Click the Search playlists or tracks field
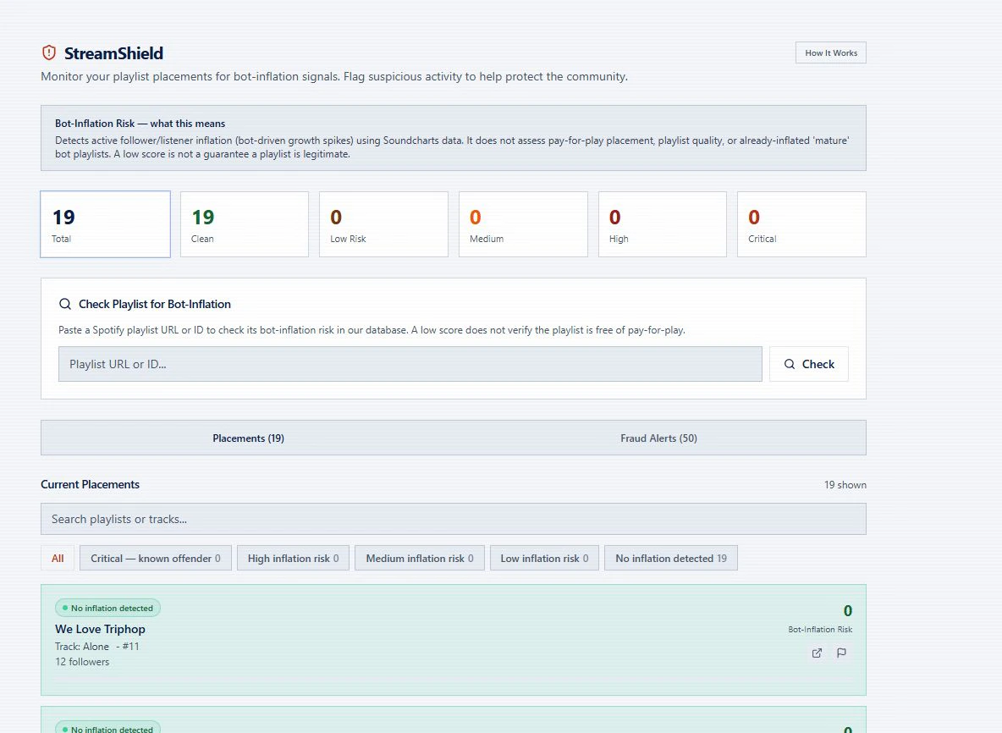 454,519
